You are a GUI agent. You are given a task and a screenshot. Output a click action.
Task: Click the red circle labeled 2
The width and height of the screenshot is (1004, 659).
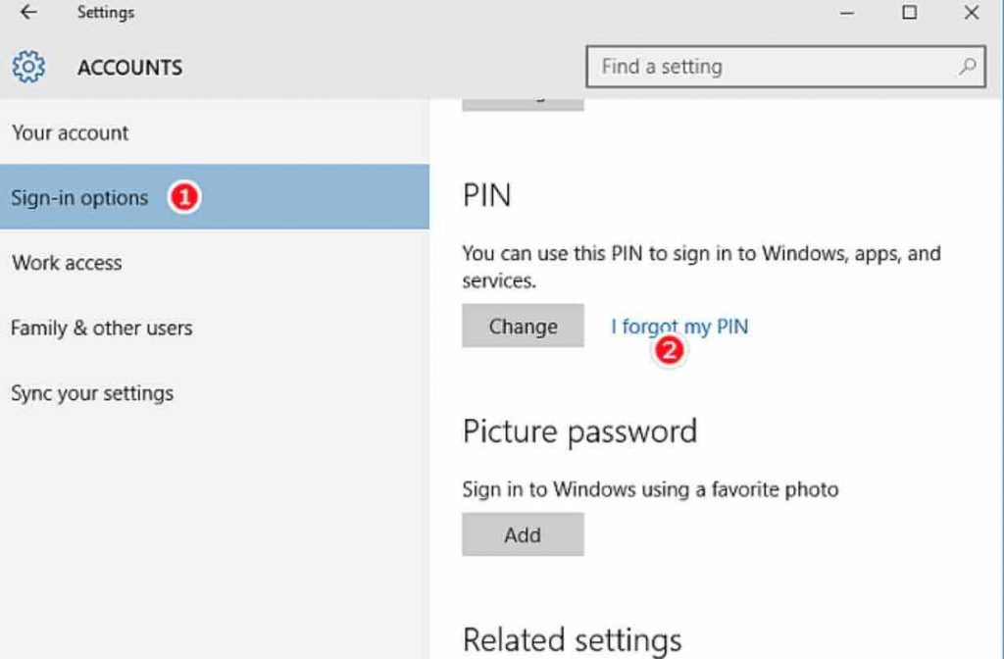pos(669,349)
